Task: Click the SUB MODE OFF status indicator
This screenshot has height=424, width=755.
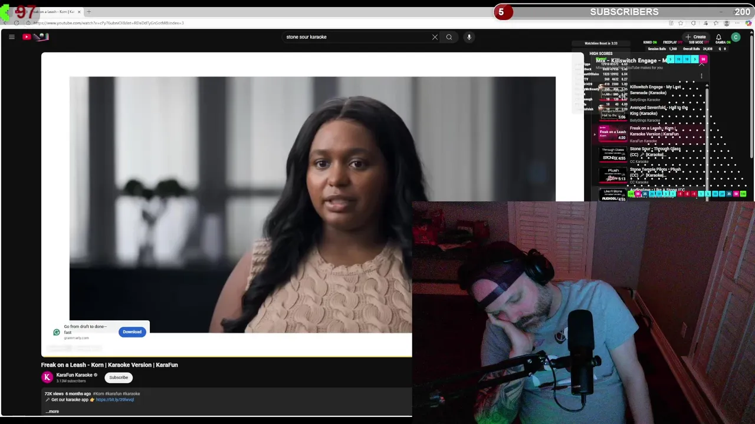Action: (698, 42)
